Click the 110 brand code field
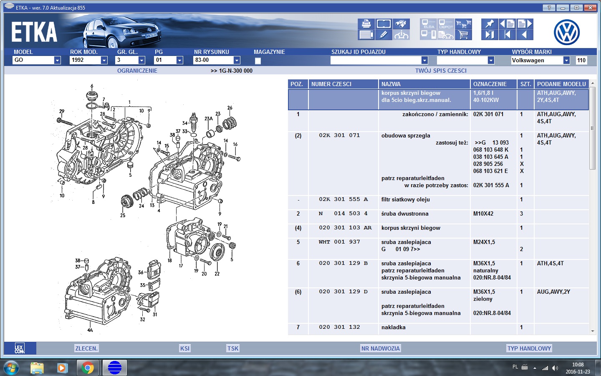 [x=581, y=60]
